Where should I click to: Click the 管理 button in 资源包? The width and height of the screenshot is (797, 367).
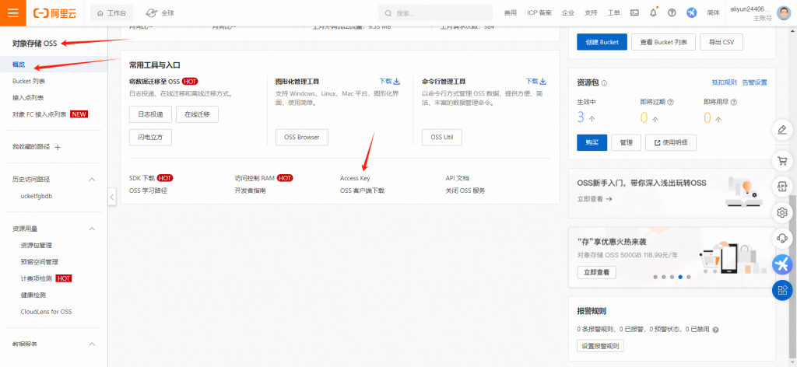click(x=627, y=142)
